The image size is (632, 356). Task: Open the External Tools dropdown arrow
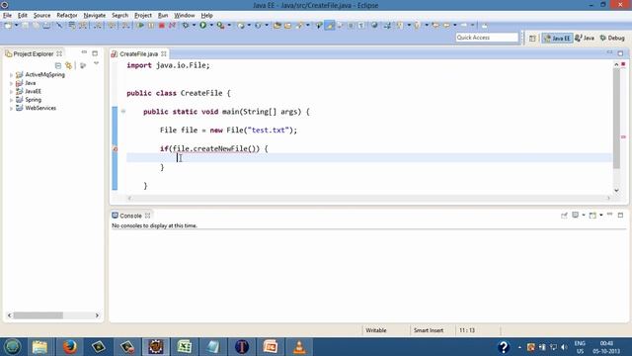click(x=229, y=25)
